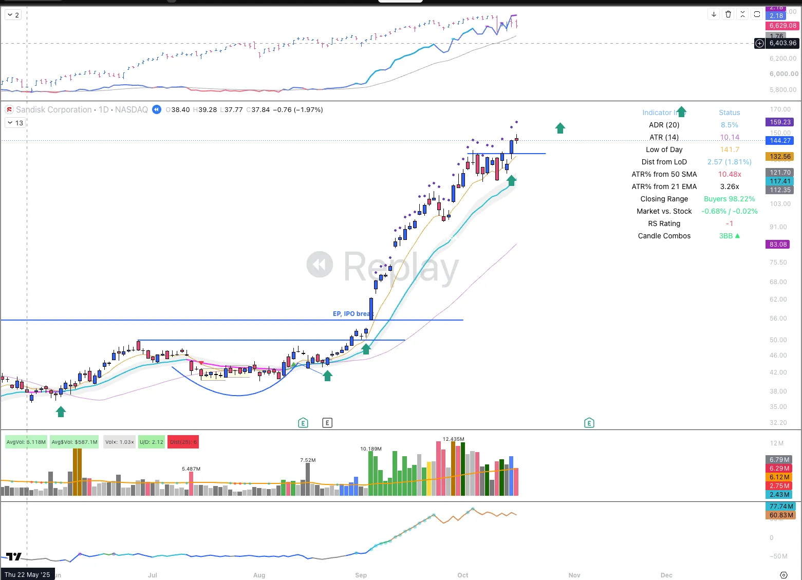This screenshot has width=802, height=580.
Task: Click the black earnings E marker
Action: [x=327, y=423]
